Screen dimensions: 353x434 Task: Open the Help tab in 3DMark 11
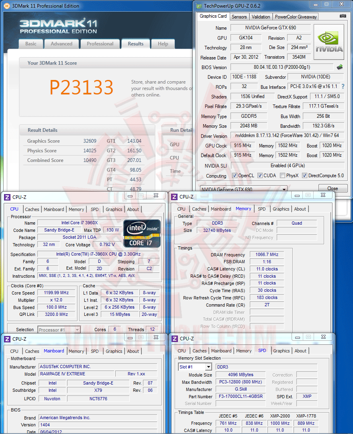pyautogui.click(x=163, y=44)
